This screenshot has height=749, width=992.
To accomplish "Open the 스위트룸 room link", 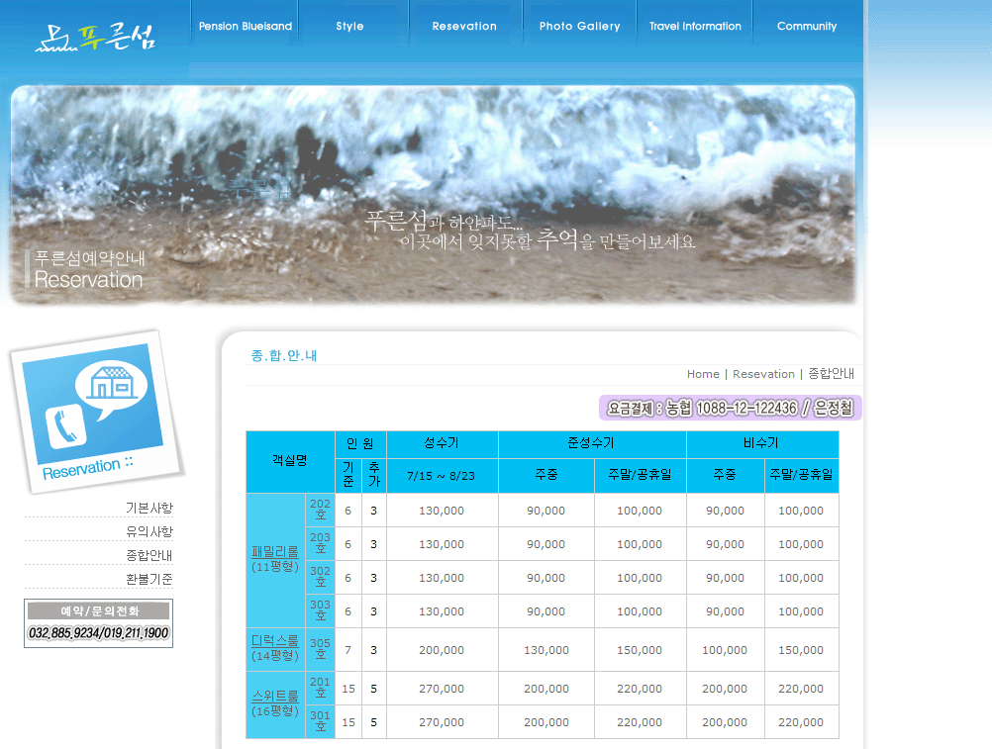I will point(274,696).
